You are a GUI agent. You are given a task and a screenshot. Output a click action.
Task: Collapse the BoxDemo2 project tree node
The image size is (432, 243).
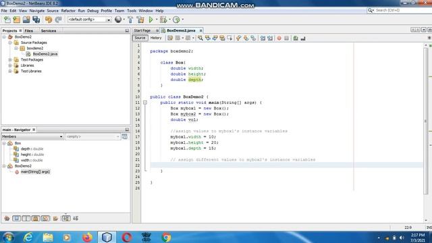(x=4, y=36)
